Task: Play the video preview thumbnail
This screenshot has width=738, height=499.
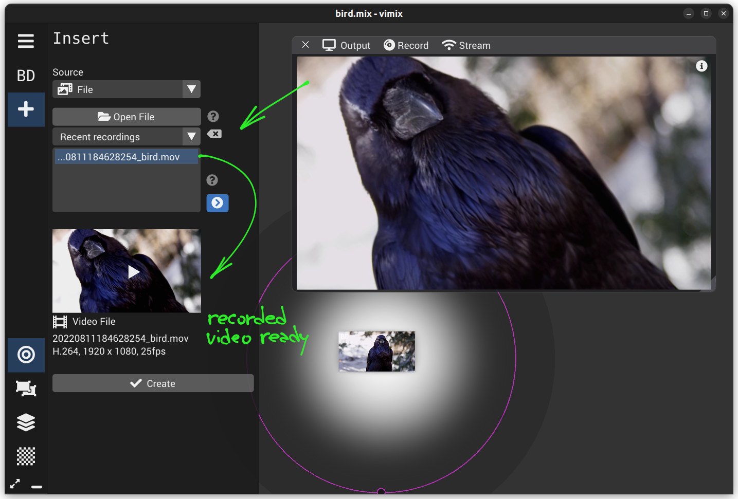Action: click(x=133, y=271)
